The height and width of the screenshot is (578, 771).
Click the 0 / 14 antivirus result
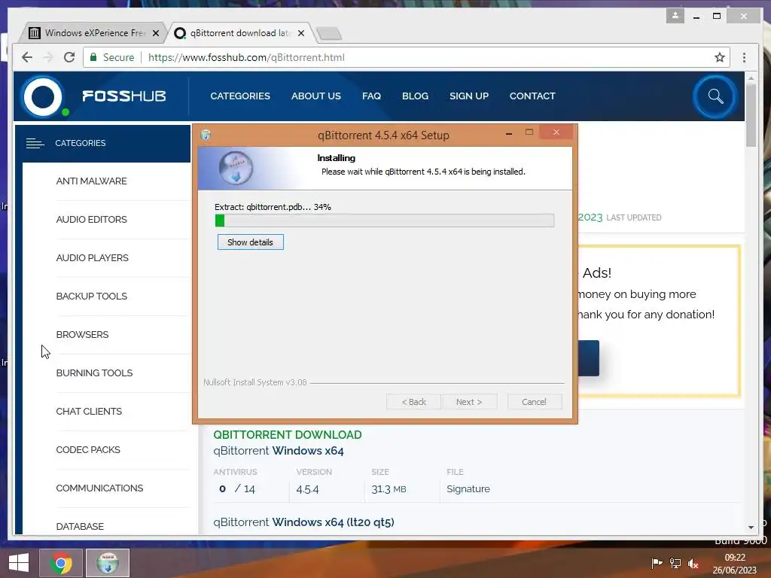[237, 489]
